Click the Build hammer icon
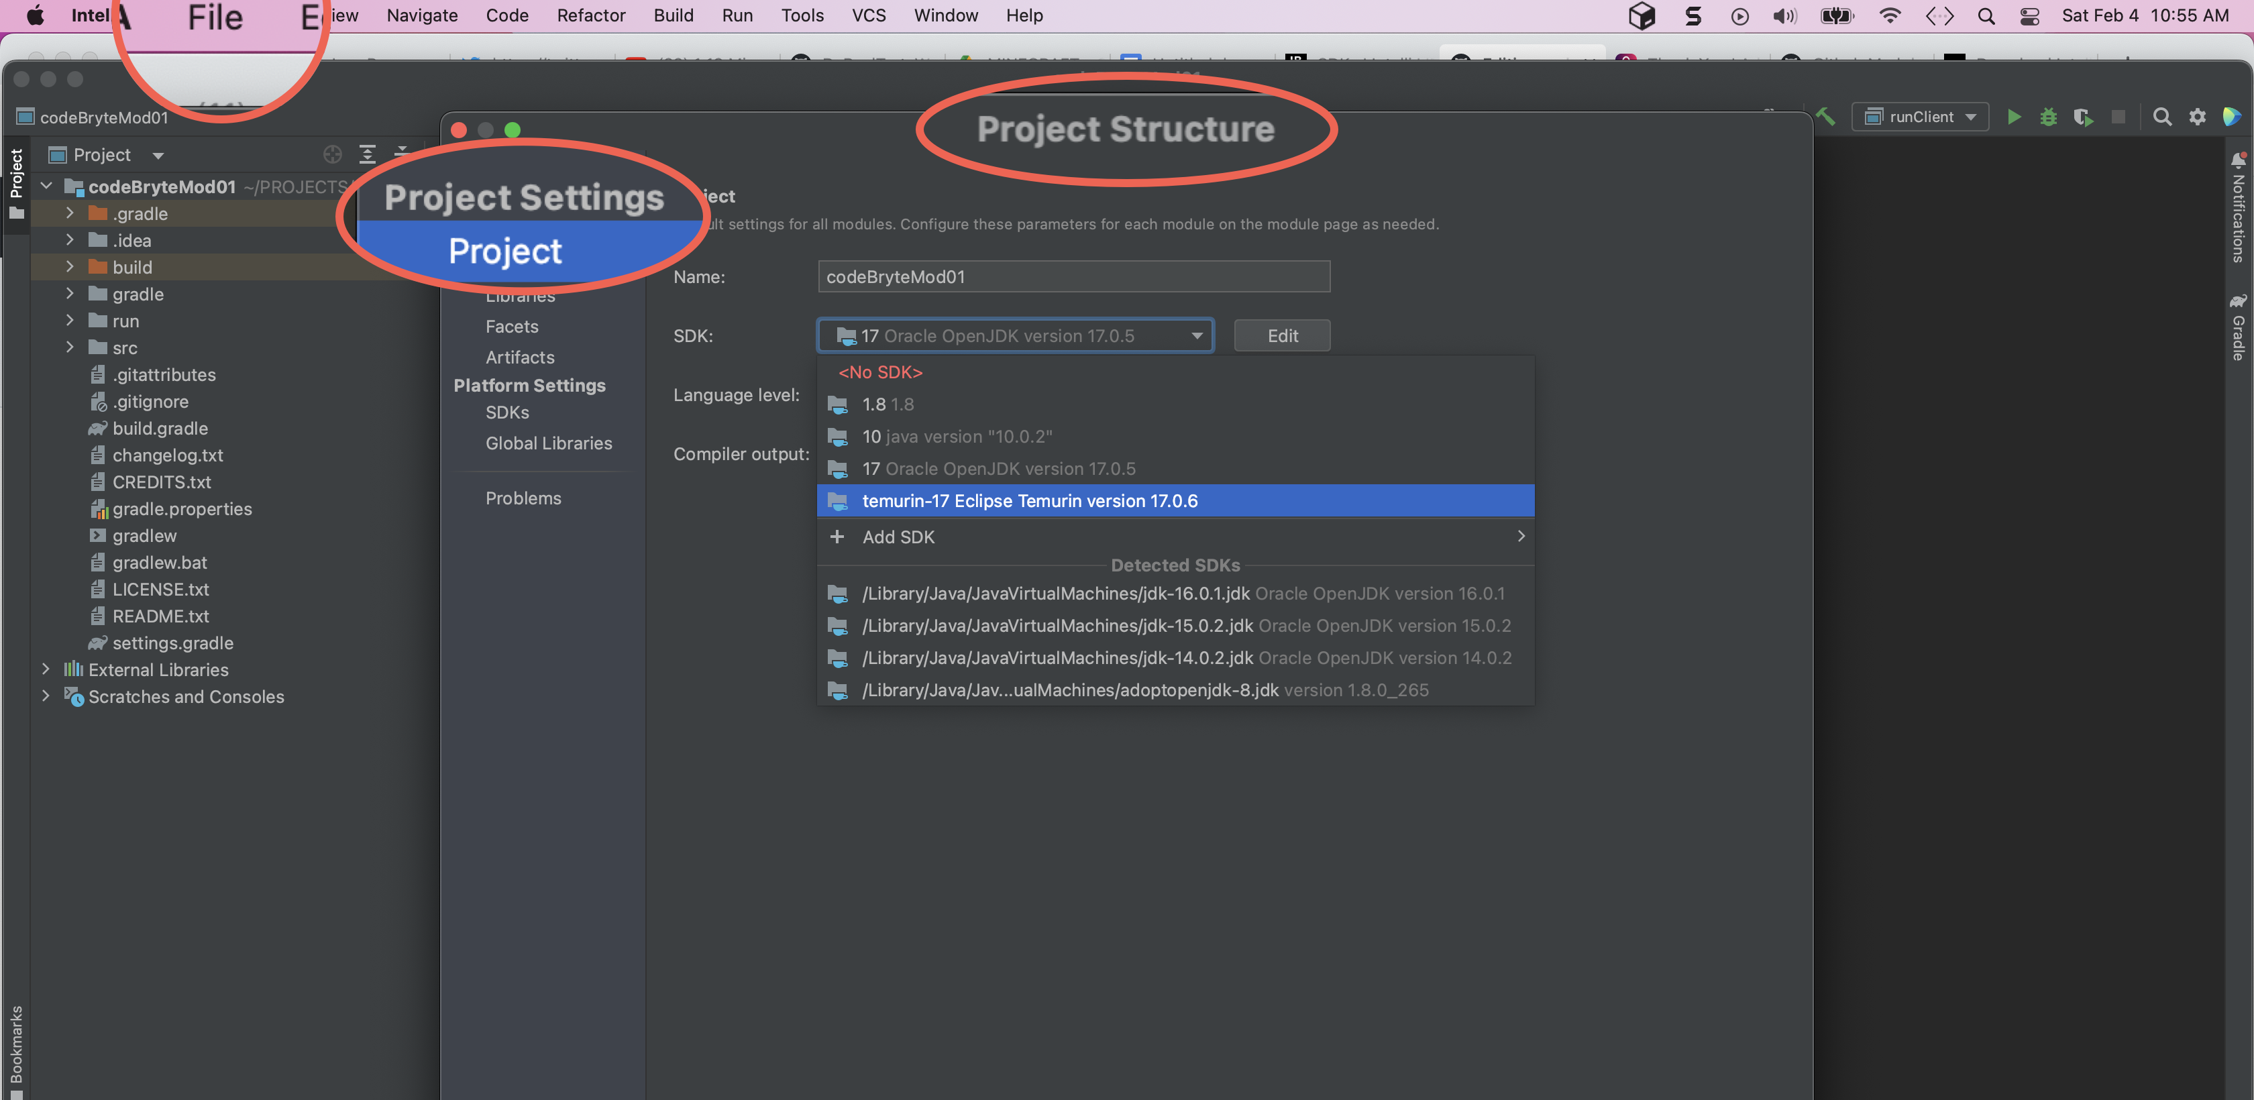2254x1100 pixels. coord(1826,117)
